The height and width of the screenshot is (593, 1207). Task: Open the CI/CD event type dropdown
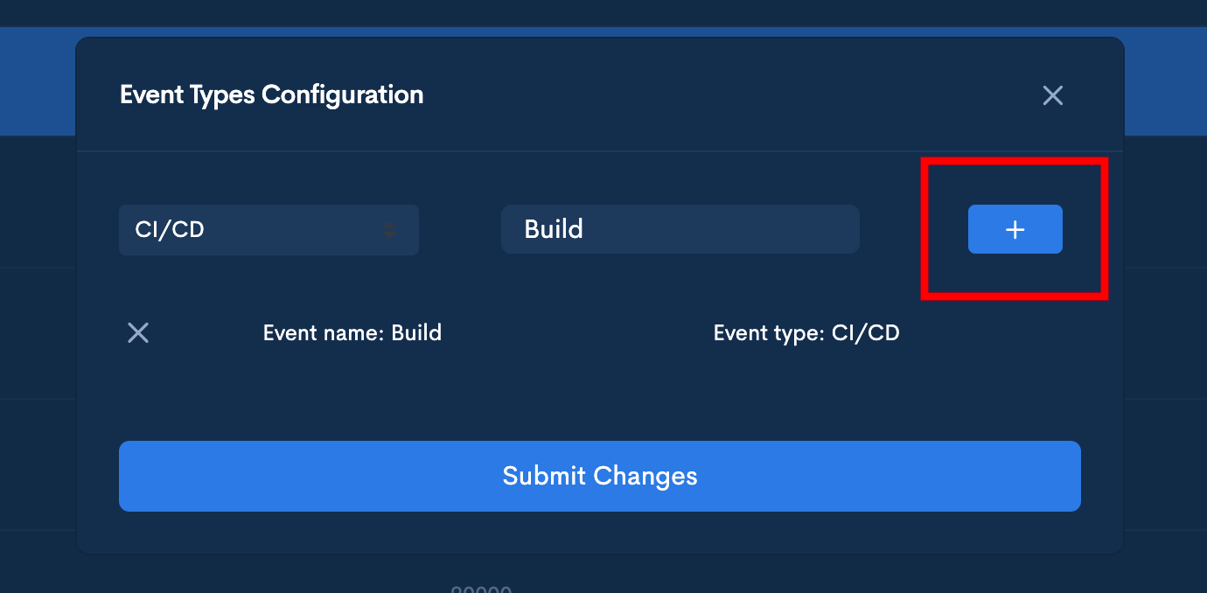pyautogui.click(x=269, y=230)
